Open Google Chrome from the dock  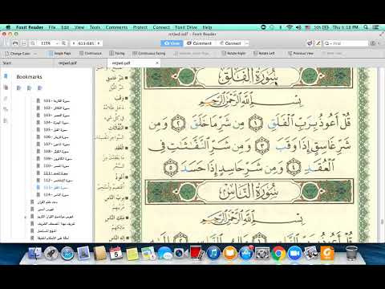coord(278,253)
